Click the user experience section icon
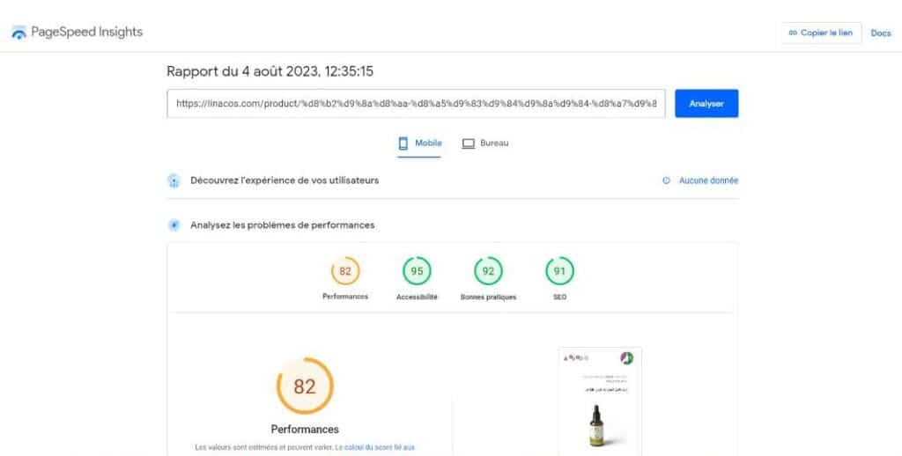Viewport: 902px width, 456px height. coord(174,180)
